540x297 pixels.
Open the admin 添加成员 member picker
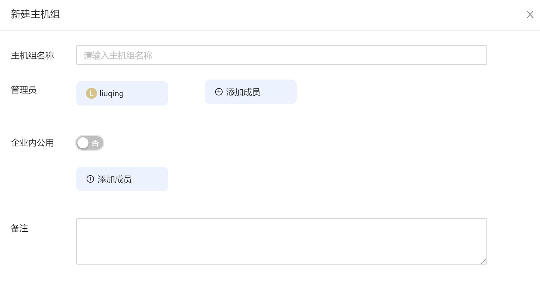click(x=250, y=92)
